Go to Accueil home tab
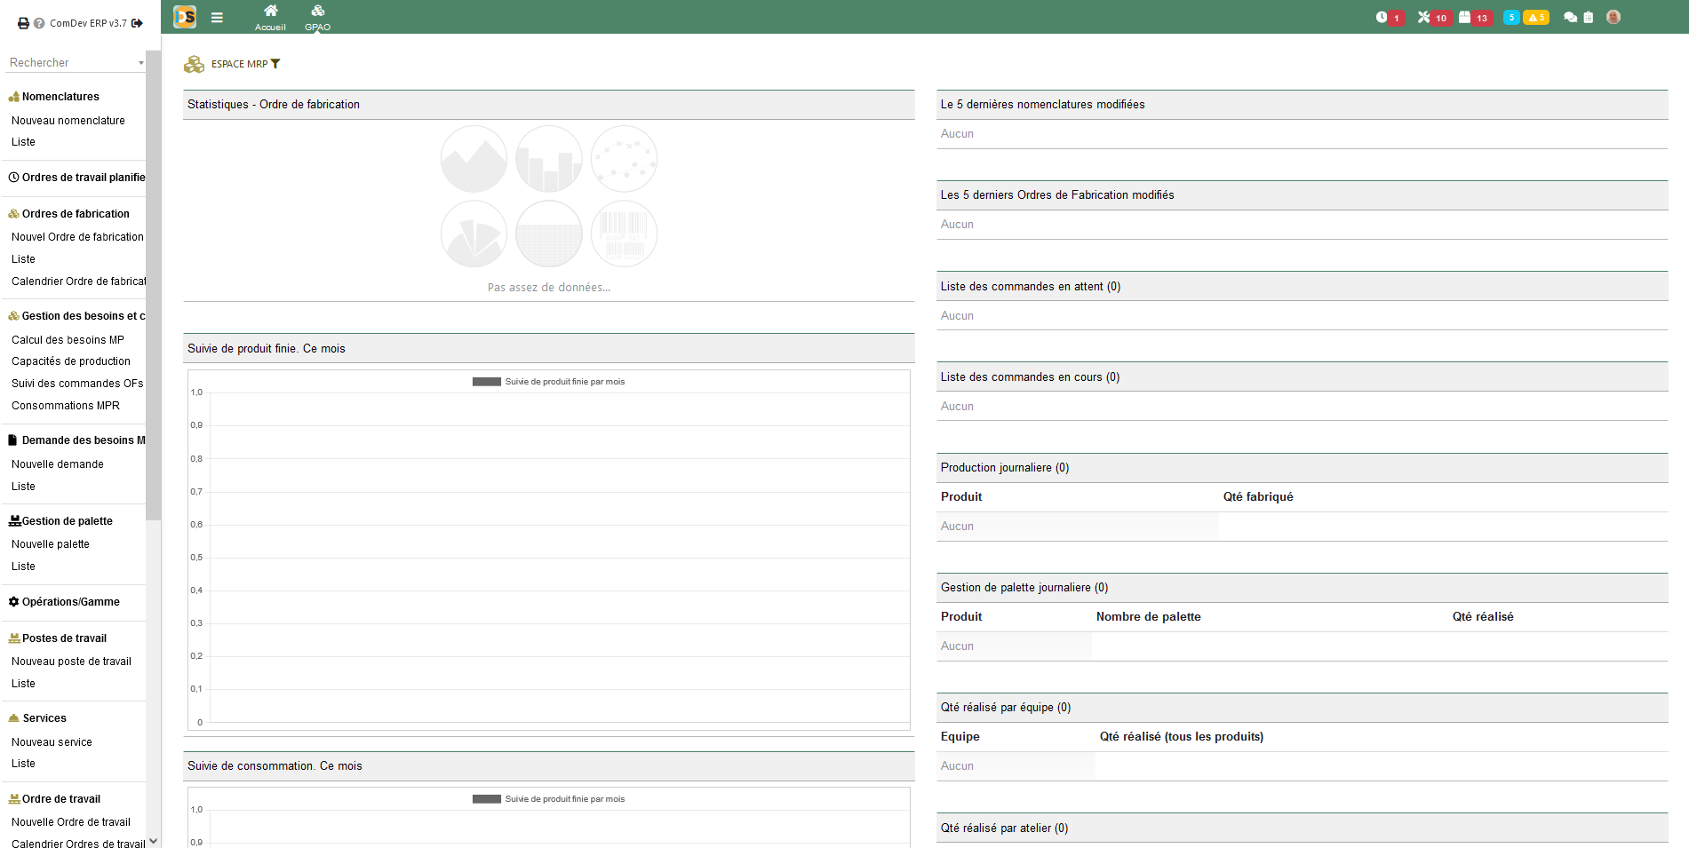 pyautogui.click(x=270, y=17)
